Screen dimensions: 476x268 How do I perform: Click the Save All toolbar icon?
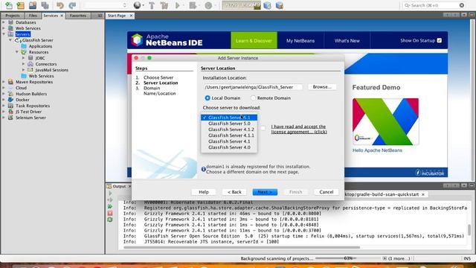45,5
